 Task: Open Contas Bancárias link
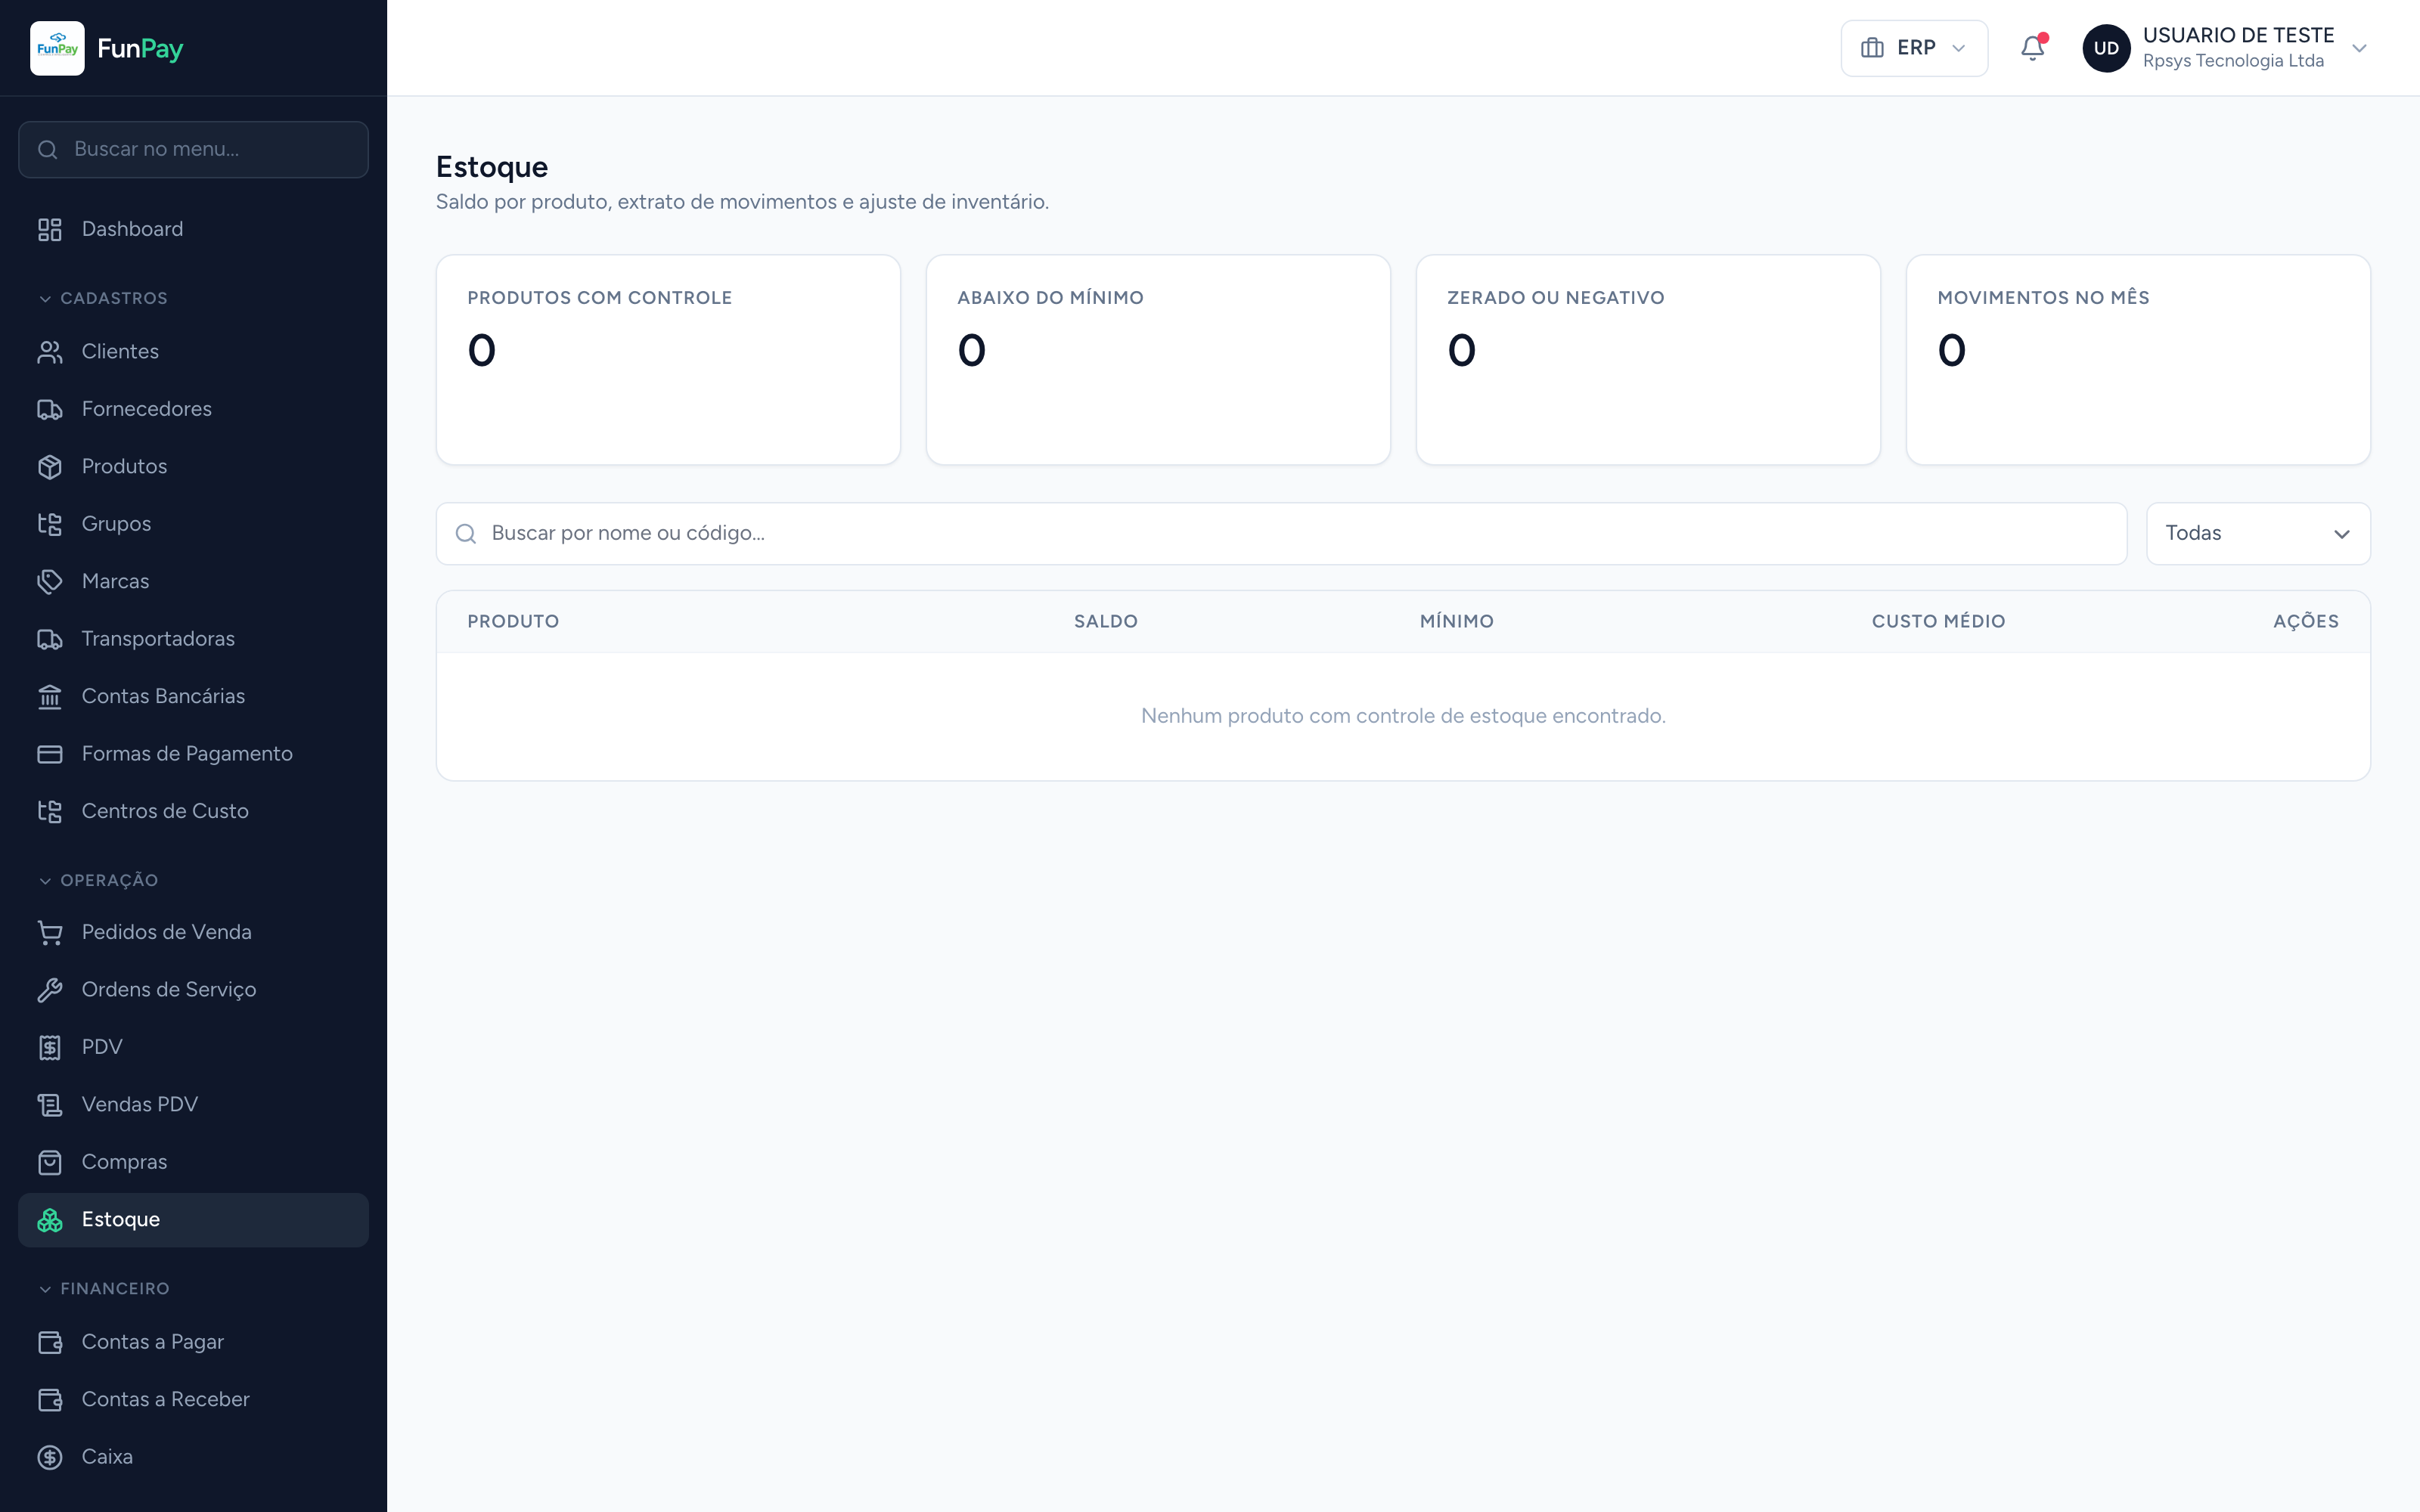[x=193, y=697]
